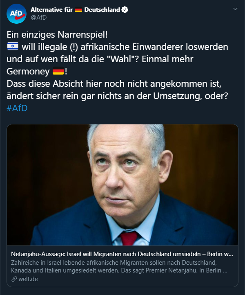Open the Netanjahu-Aussage article headline
The image size is (245, 295).
[x=122, y=254]
